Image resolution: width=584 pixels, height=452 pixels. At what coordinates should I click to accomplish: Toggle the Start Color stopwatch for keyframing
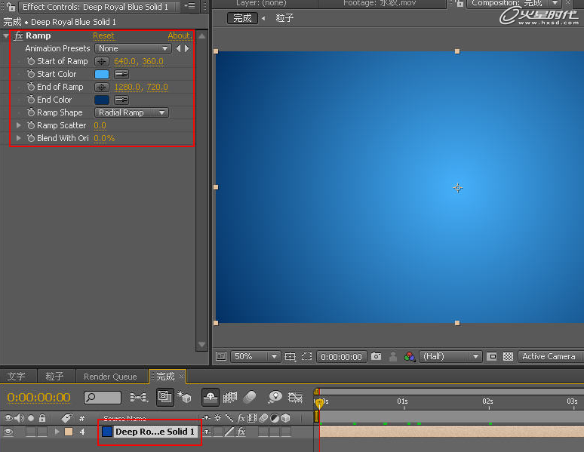(x=31, y=74)
